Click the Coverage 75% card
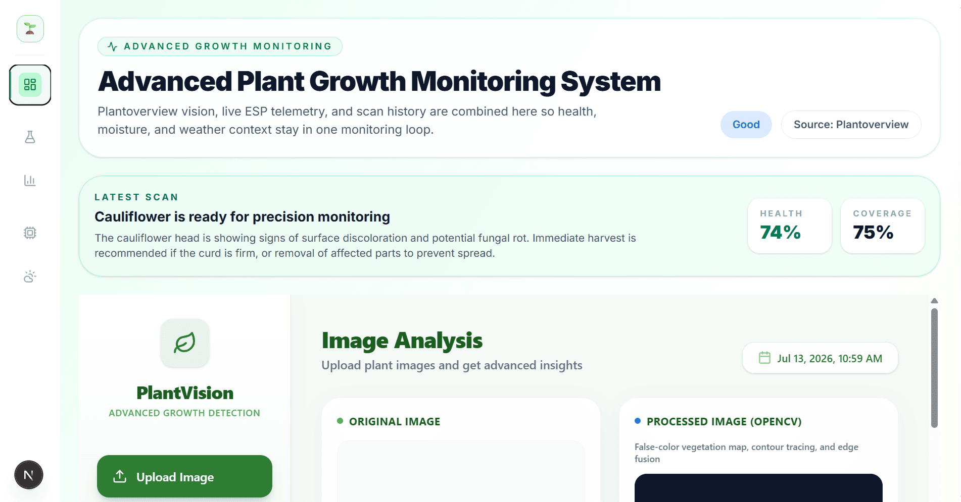Viewport: 961px width, 502px height. [x=882, y=226]
